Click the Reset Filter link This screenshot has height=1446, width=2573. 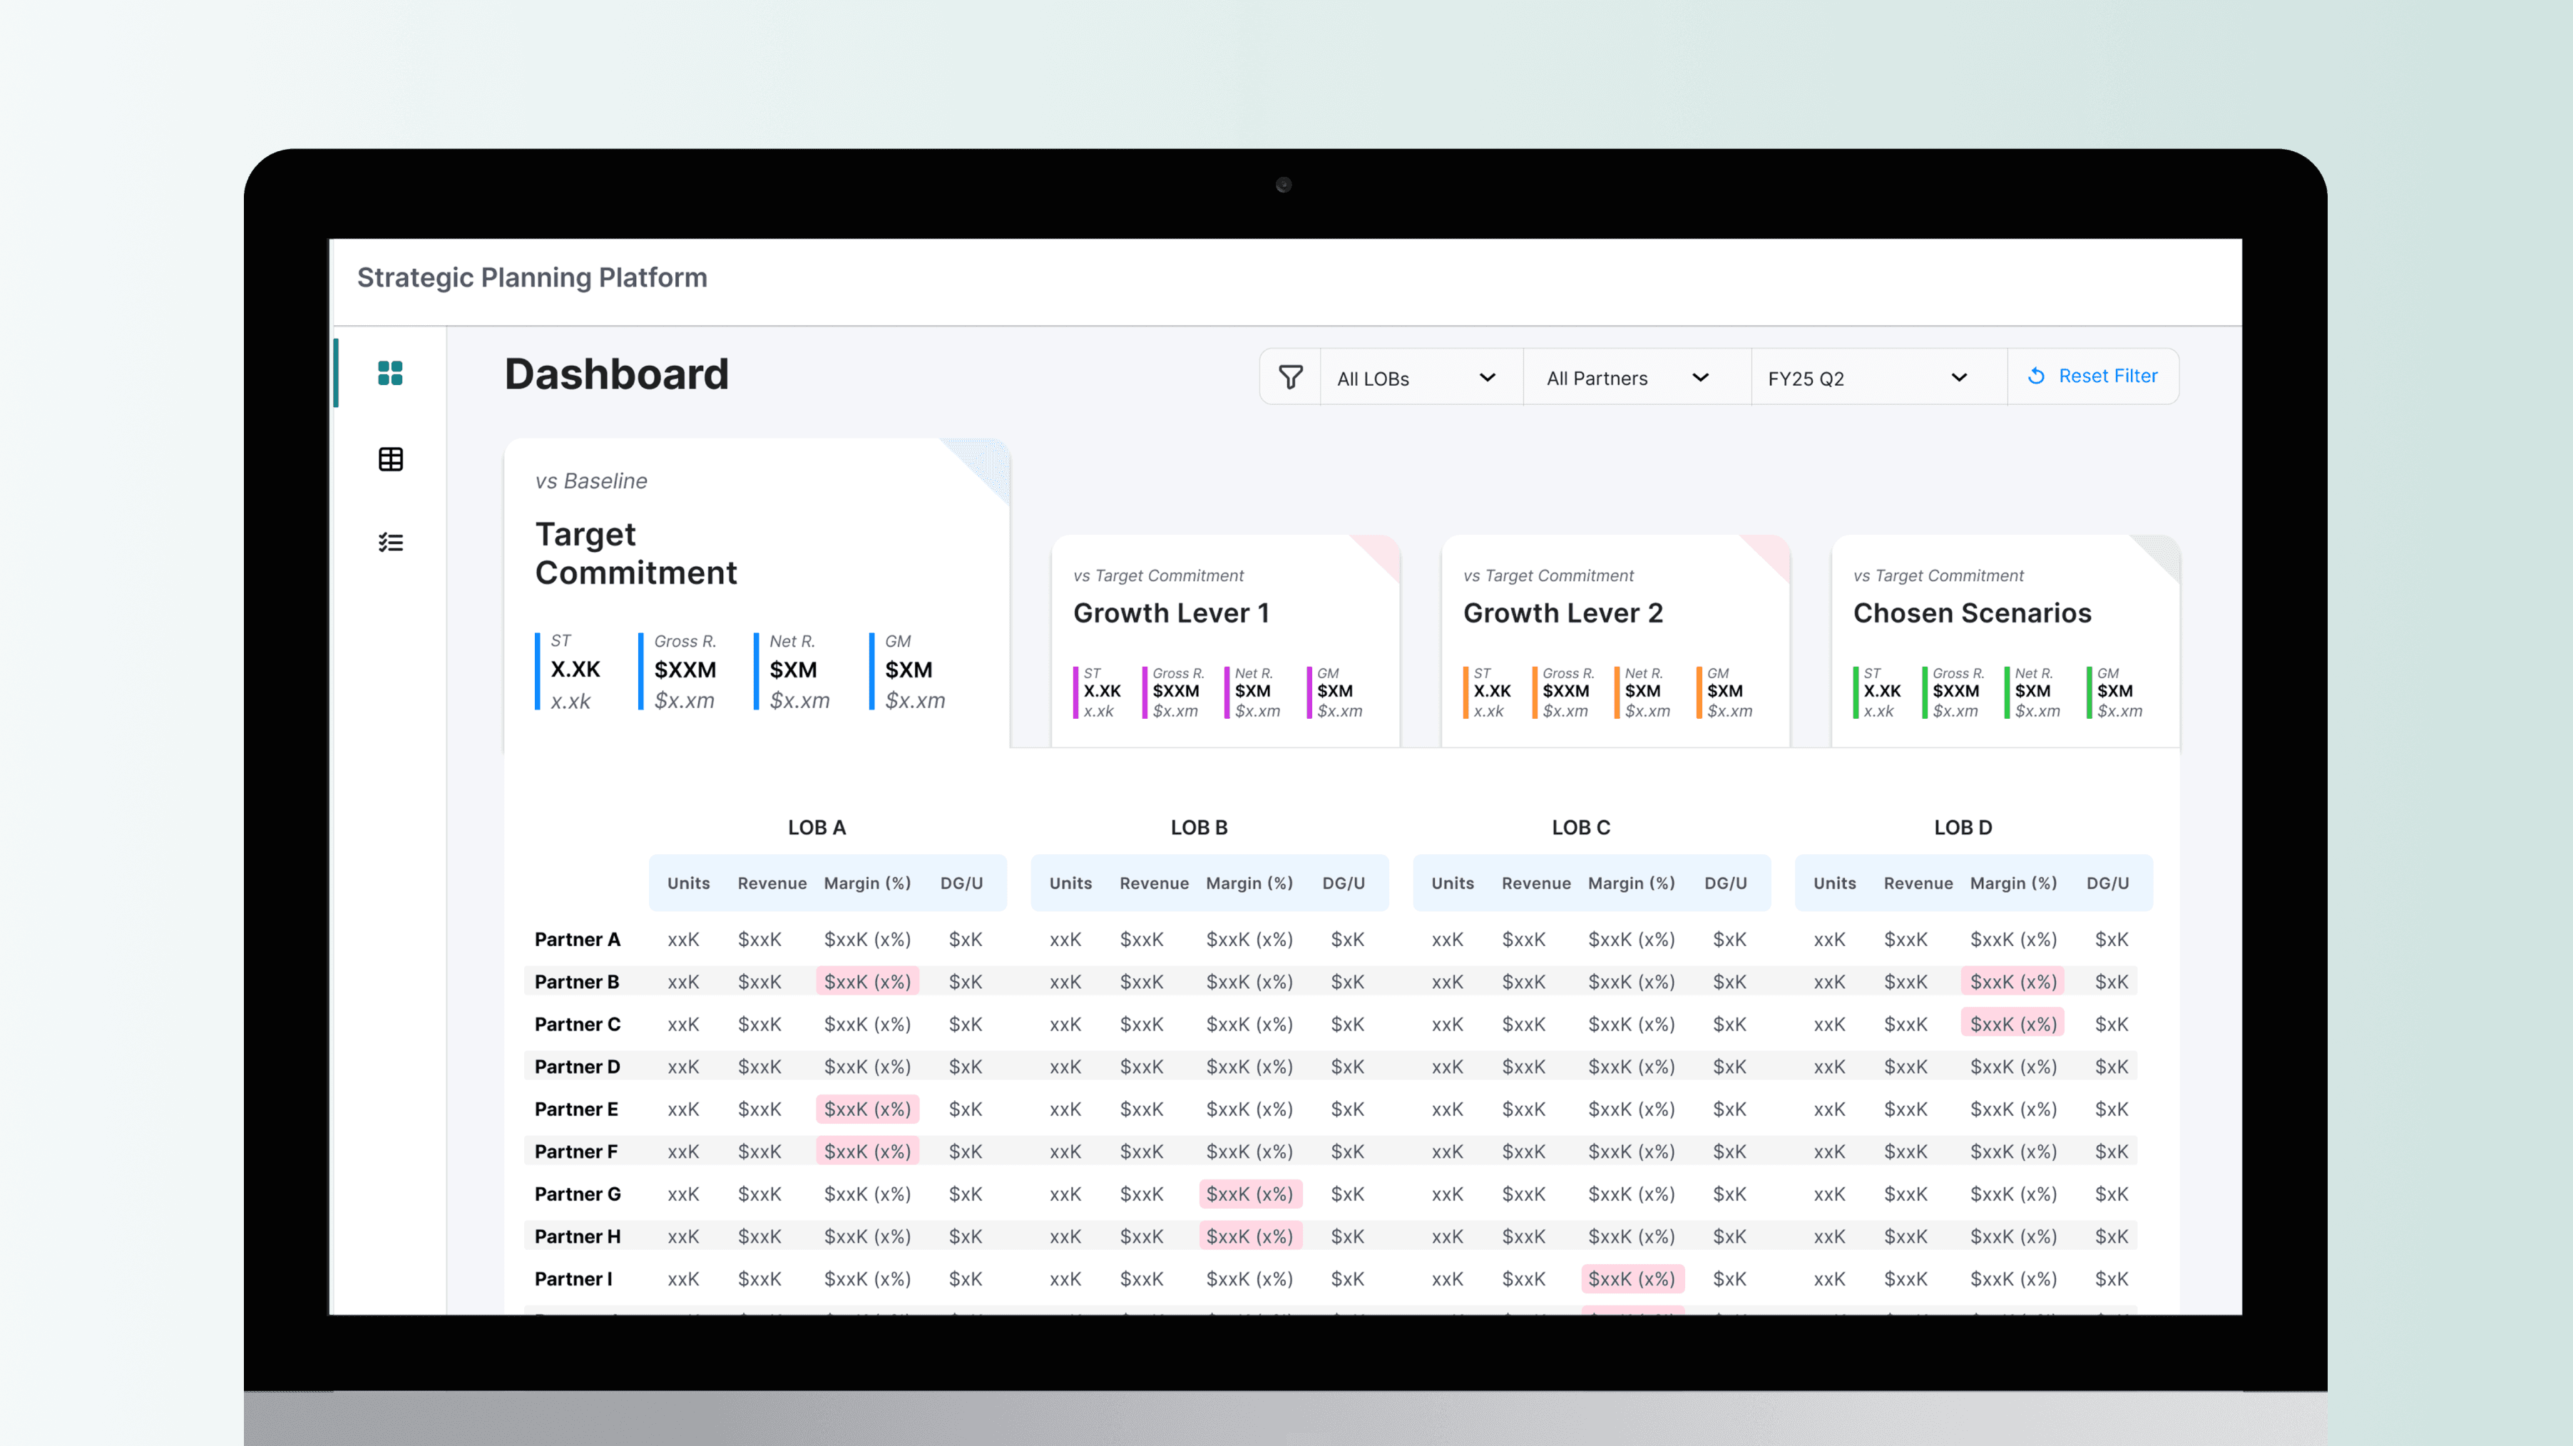(x=2107, y=376)
